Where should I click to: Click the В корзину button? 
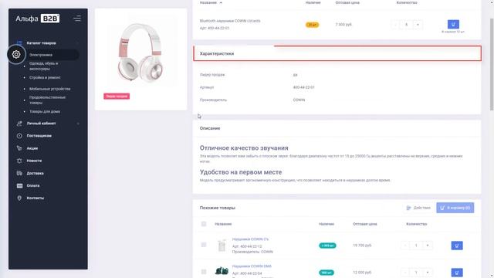(455, 208)
